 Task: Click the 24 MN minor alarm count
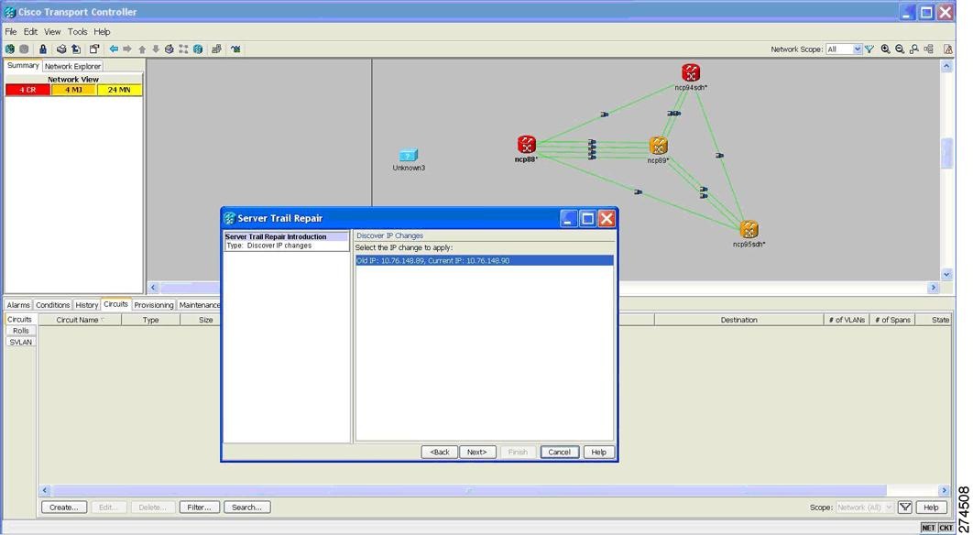click(120, 90)
